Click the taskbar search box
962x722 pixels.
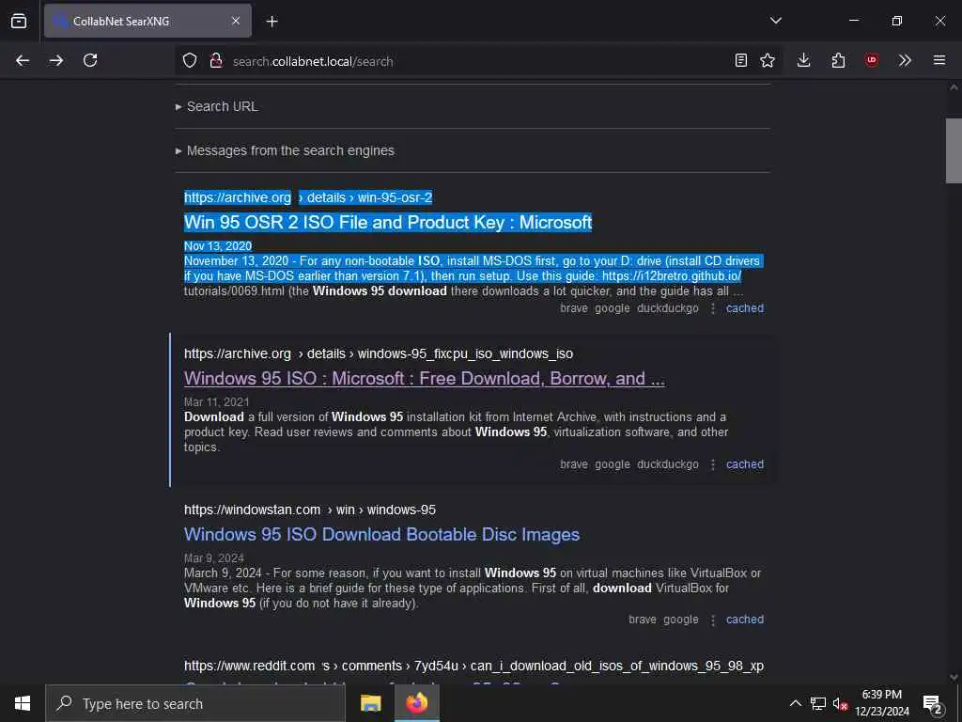point(195,703)
